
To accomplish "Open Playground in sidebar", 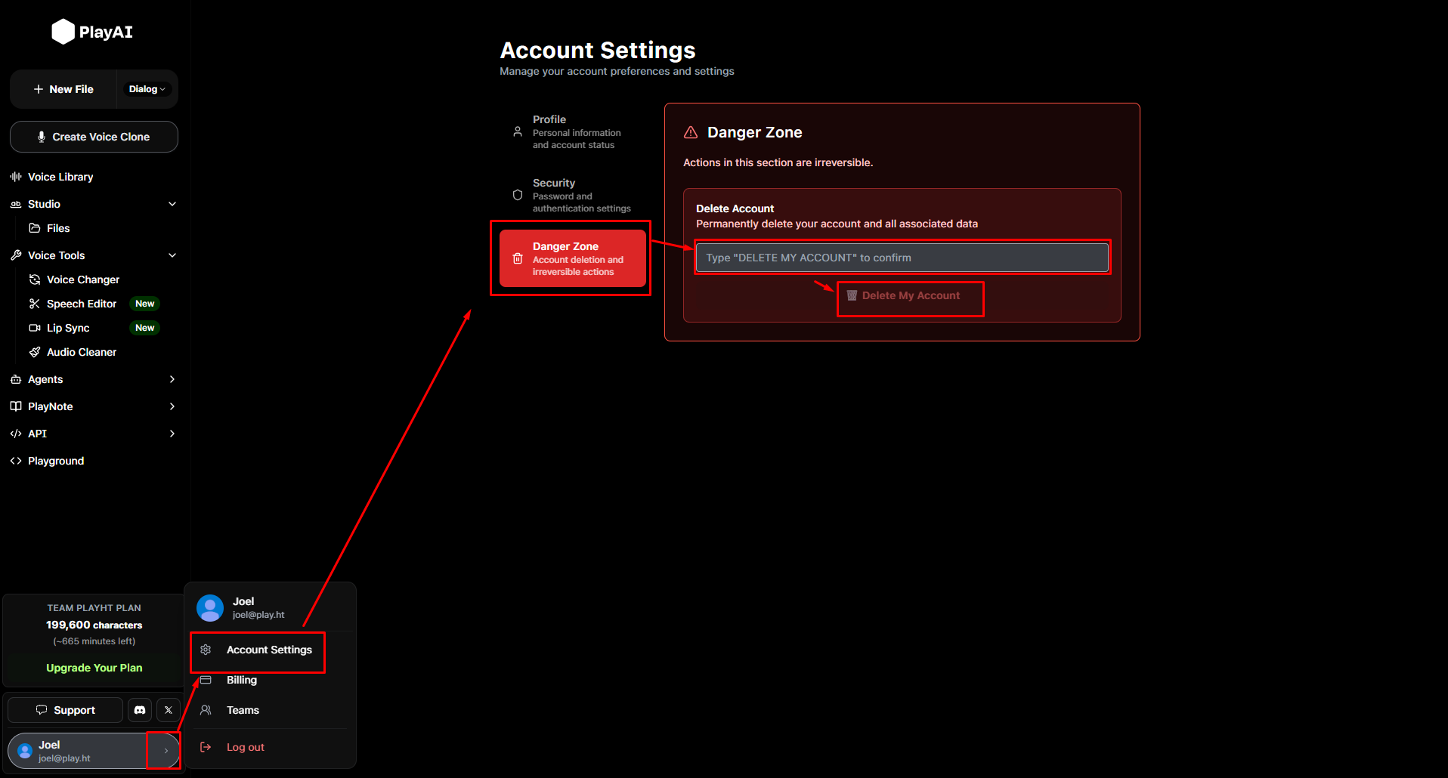I will point(56,461).
